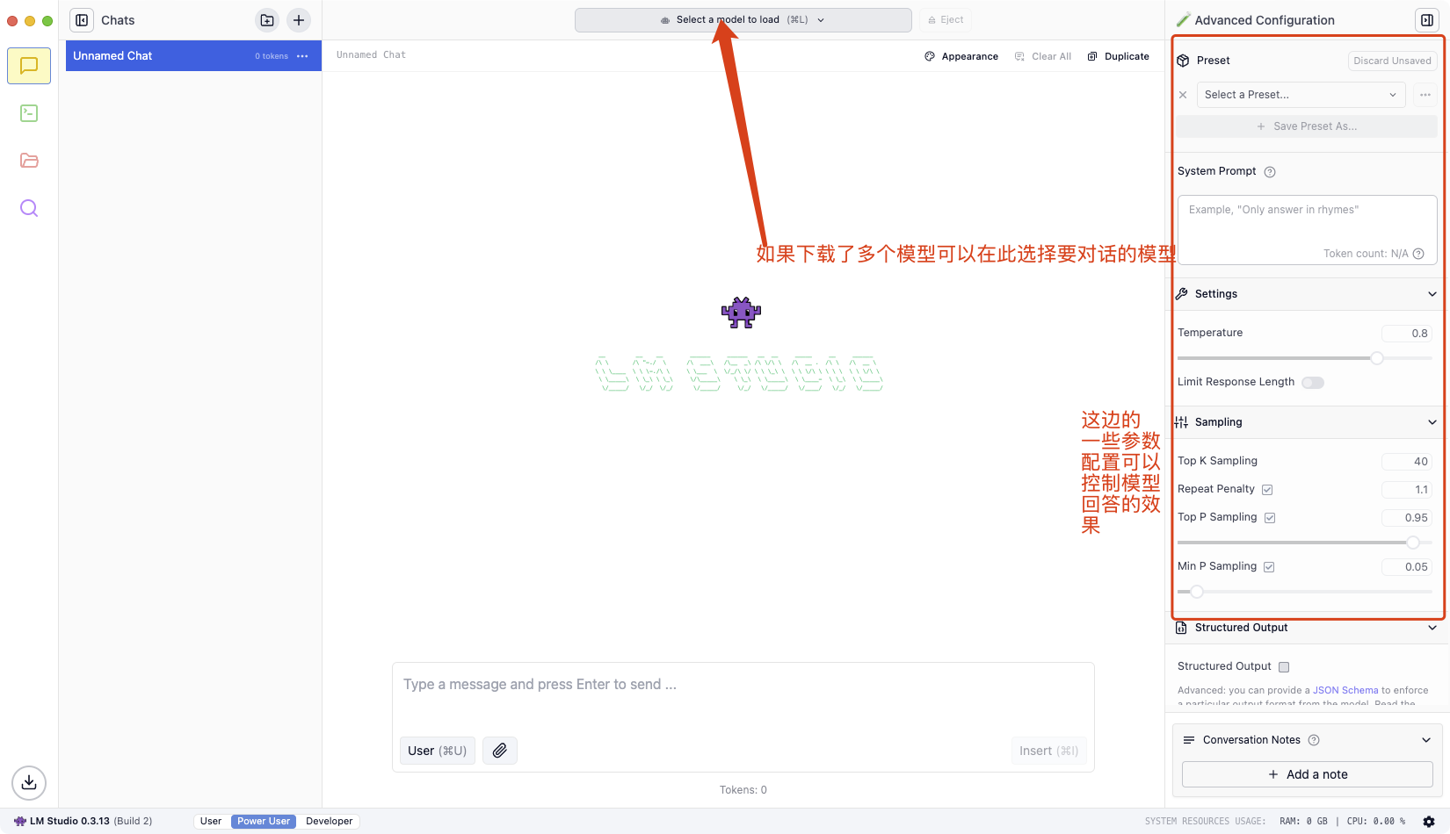
Task: Attach a file with paperclip icon
Action: (x=500, y=751)
